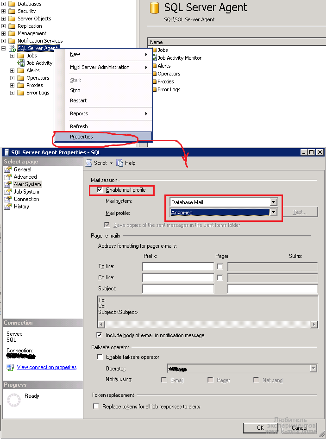Select the General page icon
Screen dimensions: 326x439
pyautogui.click(x=8, y=169)
